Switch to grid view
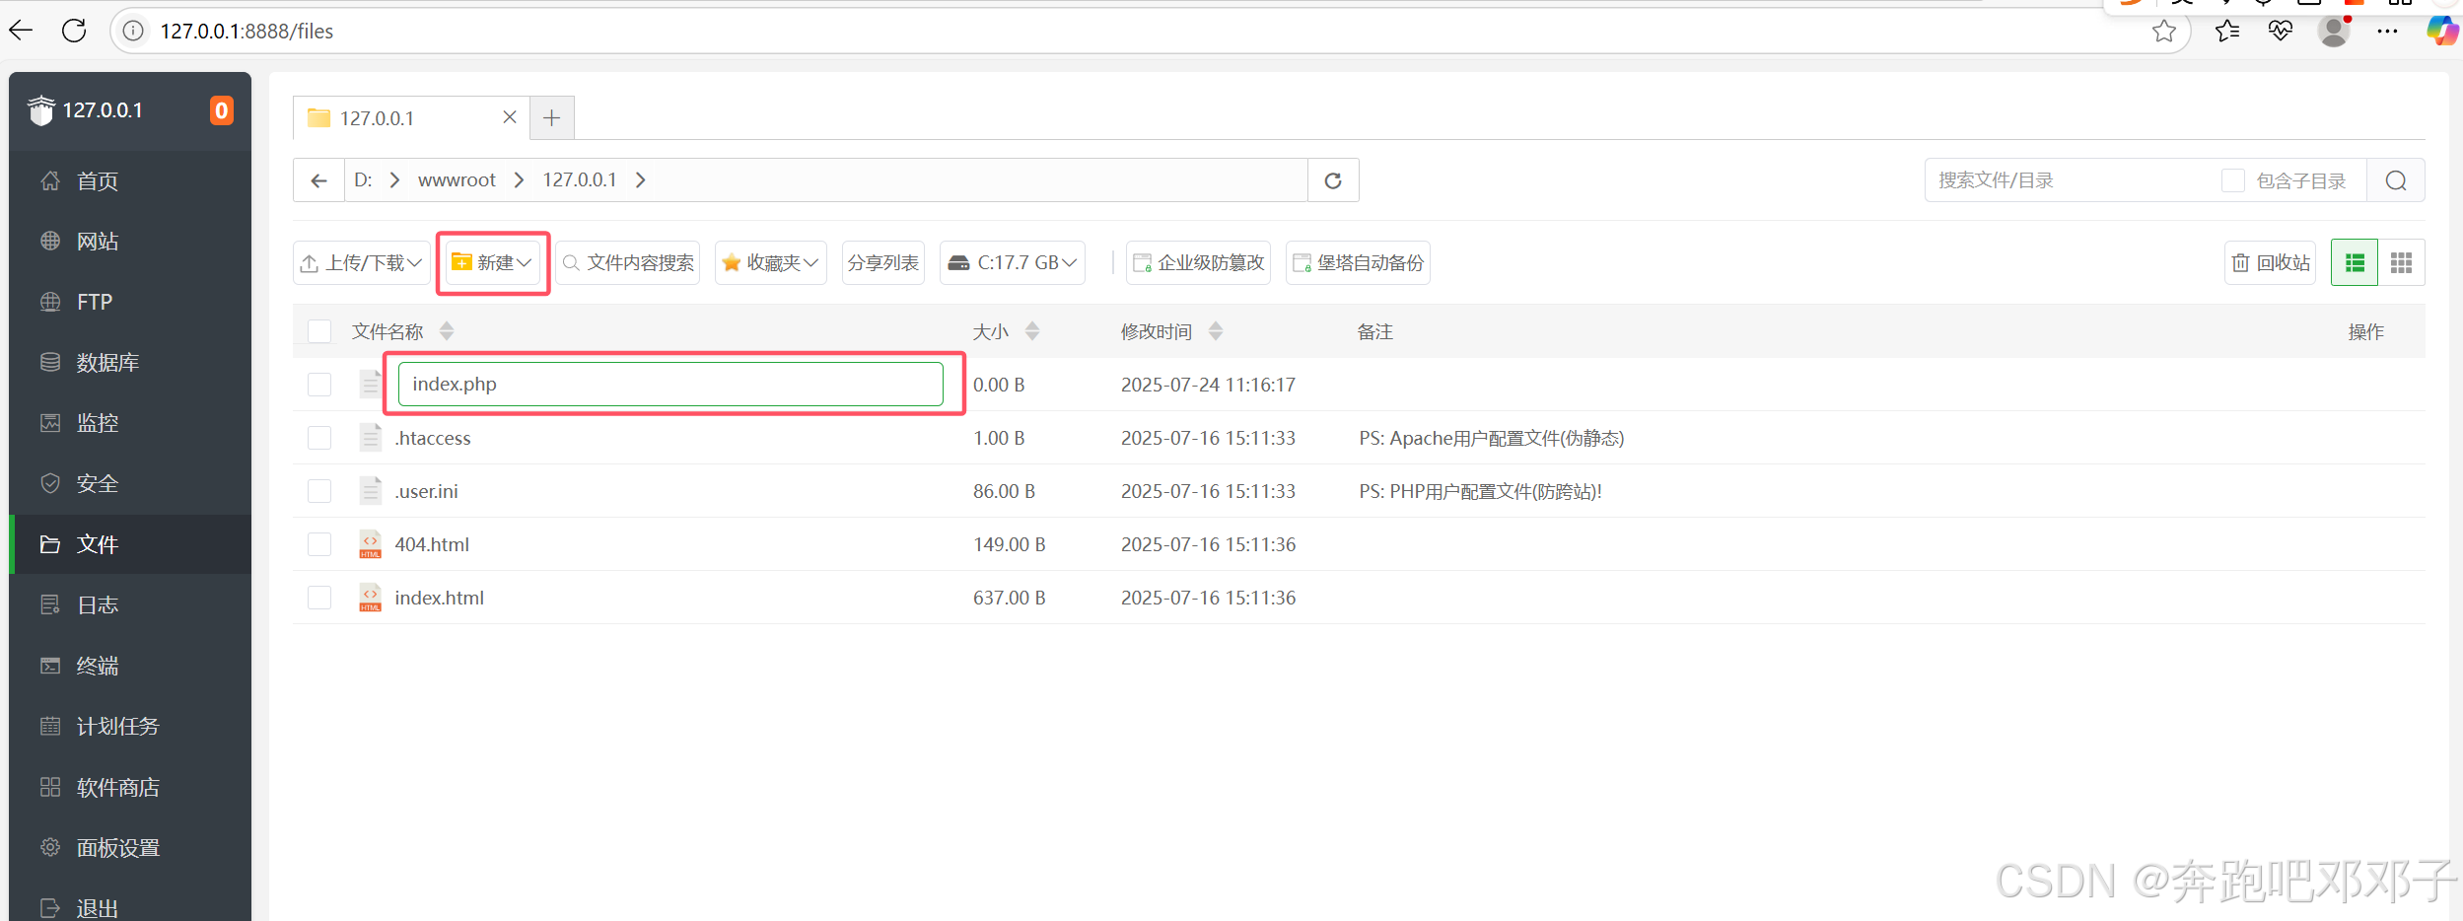Image resolution: width=2463 pixels, height=921 pixels. (2402, 263)
